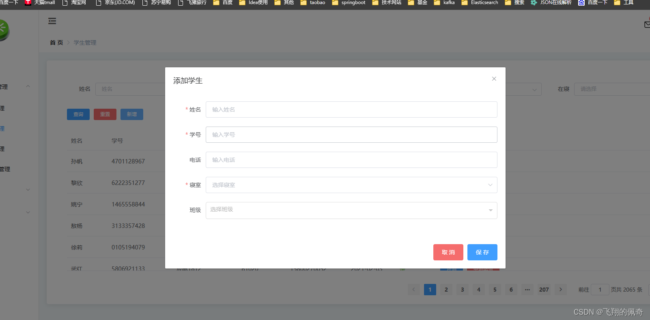
Task: Select page 6 in pagination
Action: (x=511, y=290)
